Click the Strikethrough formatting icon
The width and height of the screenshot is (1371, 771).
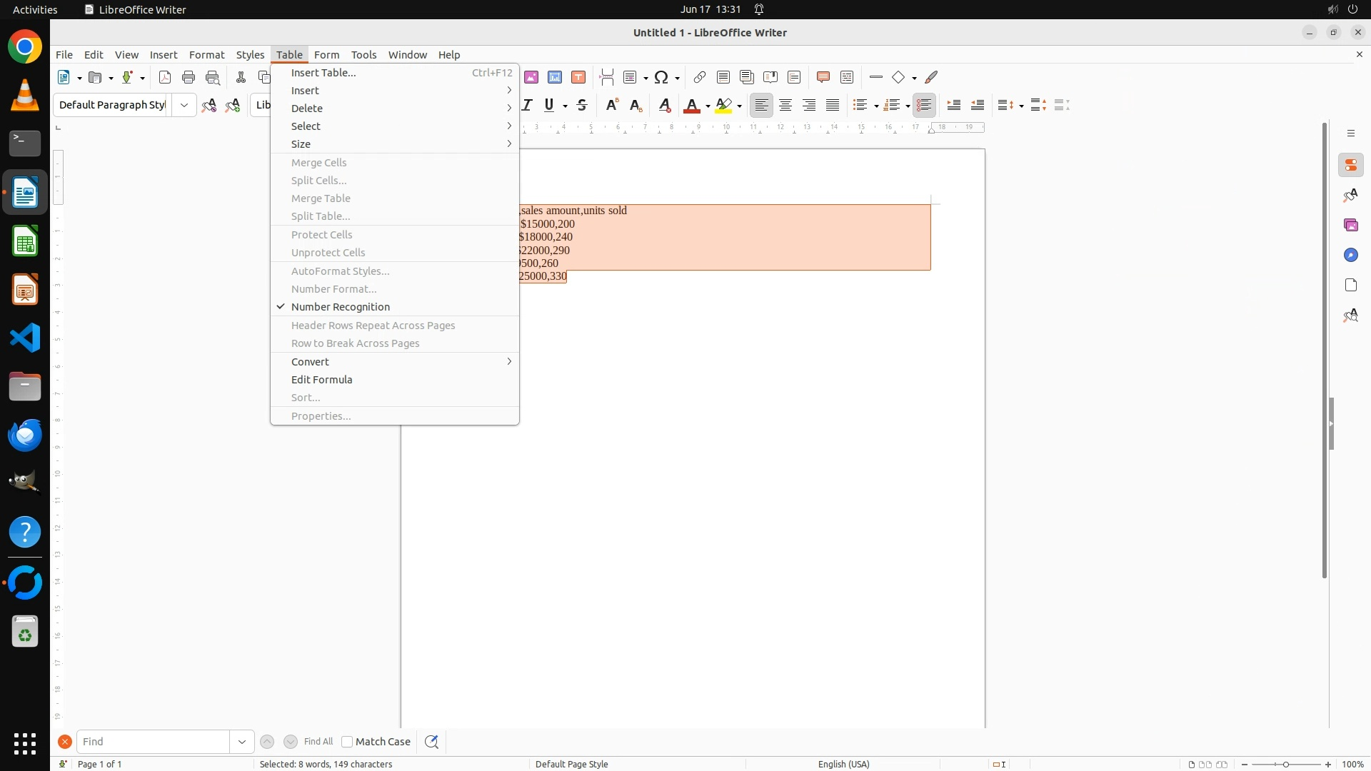coord(582,105)
